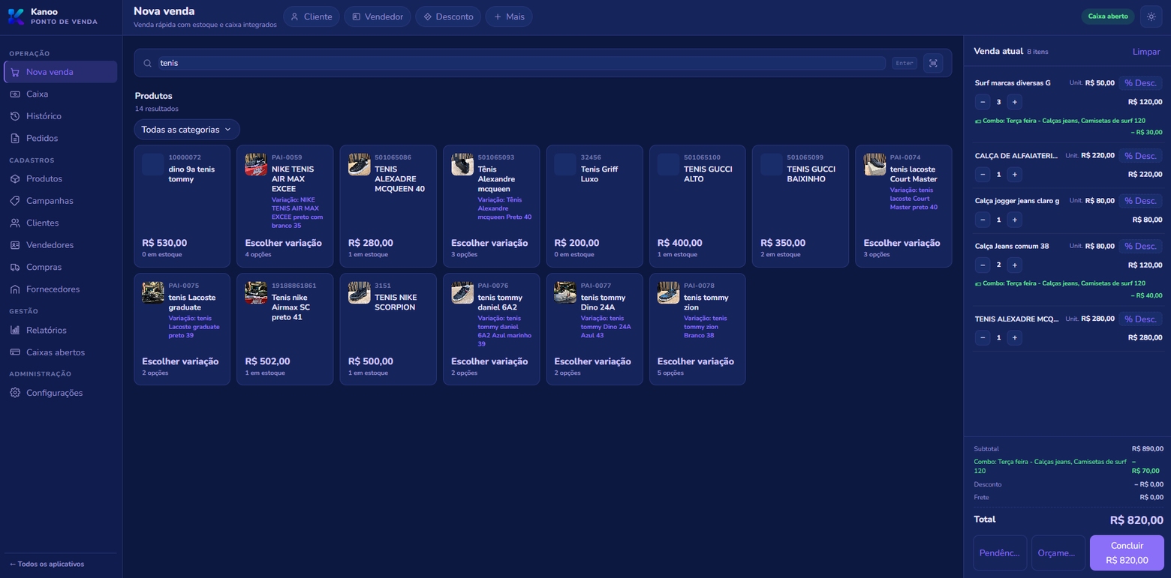Click the Vendedor button in header
1171x578 pixels.
point(378,16)
